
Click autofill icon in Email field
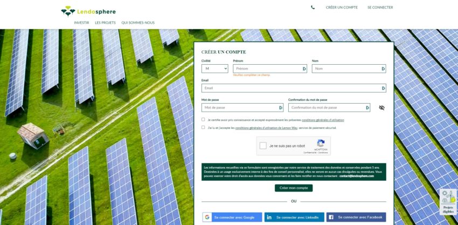tap(383, 88)
